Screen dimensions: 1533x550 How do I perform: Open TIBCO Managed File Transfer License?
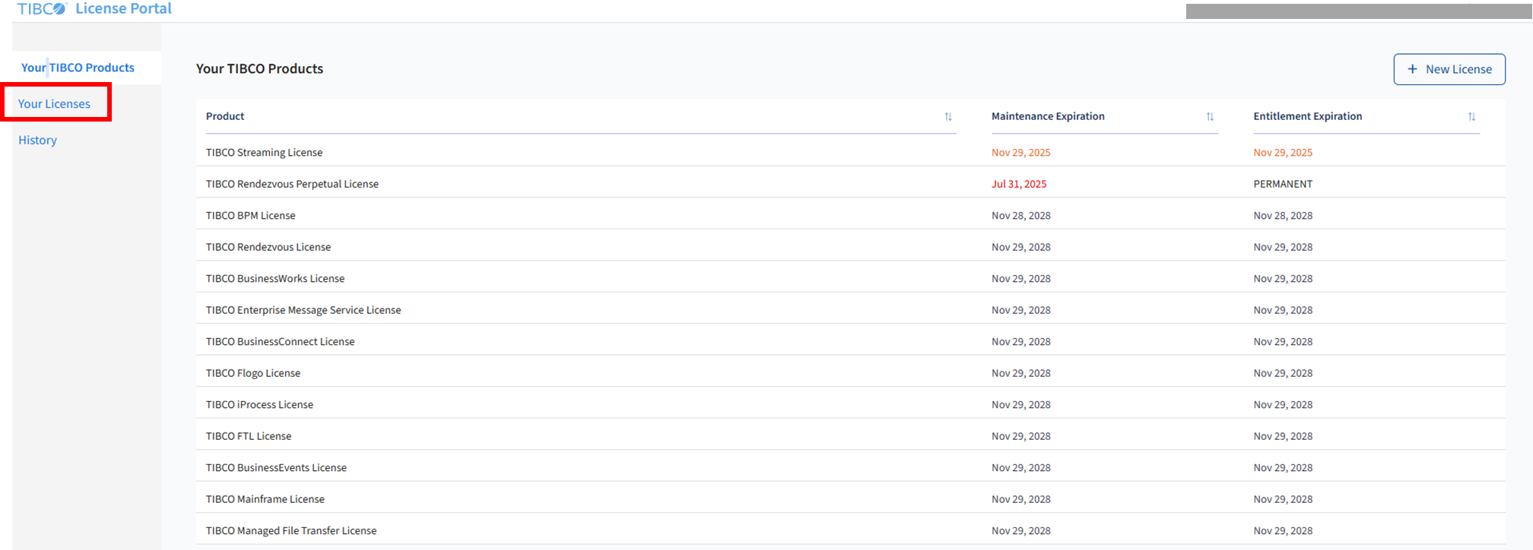pos(290,531)
